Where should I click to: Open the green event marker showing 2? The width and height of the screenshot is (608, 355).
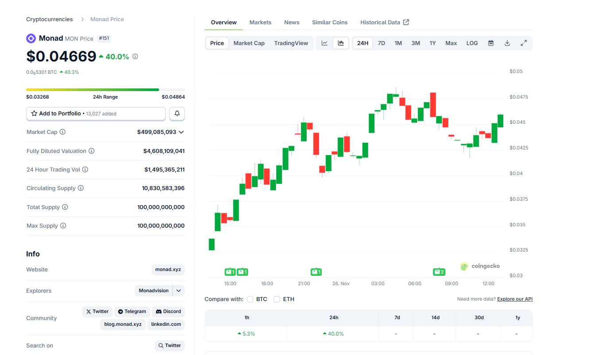coord(439,272)
